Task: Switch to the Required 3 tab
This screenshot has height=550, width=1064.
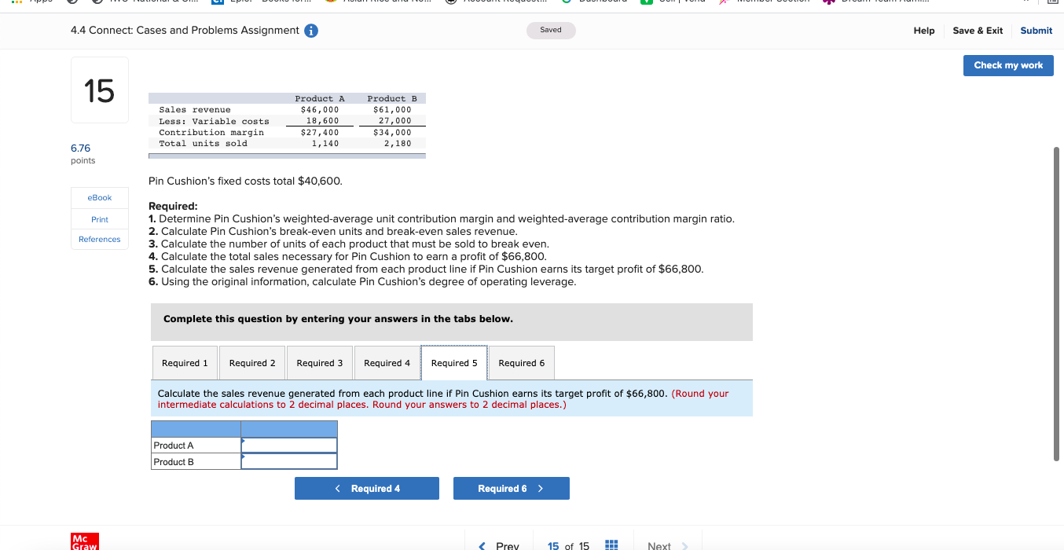Action: click(320, 362)
